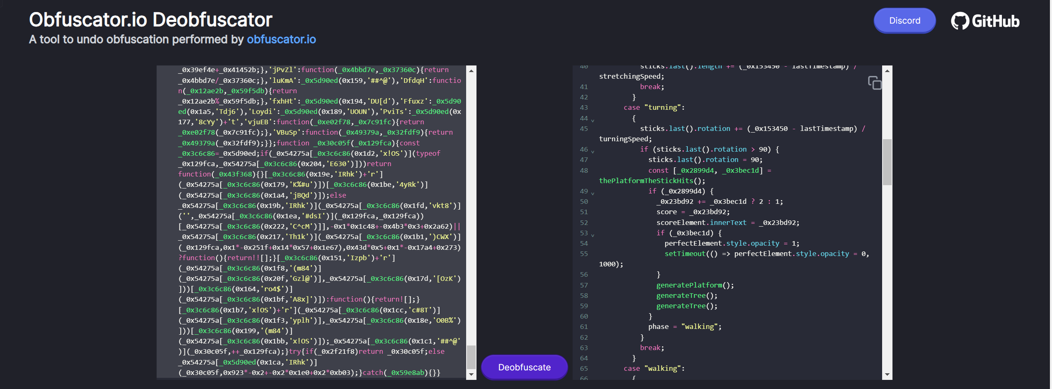Click the stretchingSpeed; text

[632, 76]
